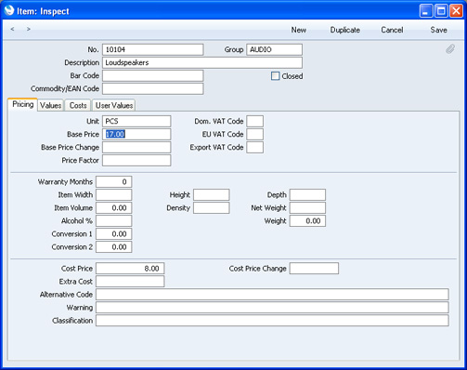Create a New item record
Screen dimensions: 467x370
click(x=299, y=30)
